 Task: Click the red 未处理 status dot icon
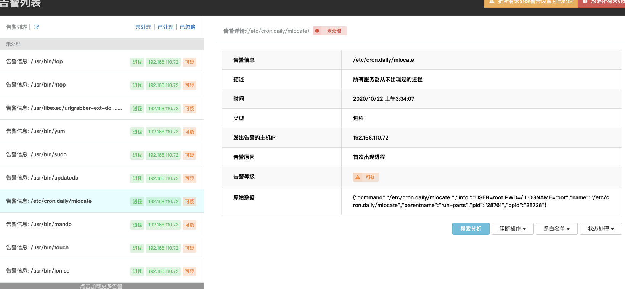317,31
